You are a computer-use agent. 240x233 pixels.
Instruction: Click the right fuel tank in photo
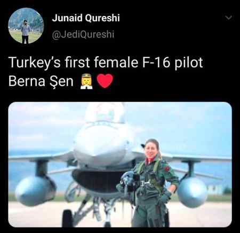[193, 192]
